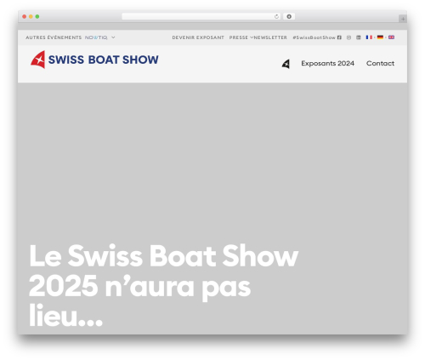Expand the Presse dropdown menu
Viewport: 425px width, 360px height.
pos(241,37)
